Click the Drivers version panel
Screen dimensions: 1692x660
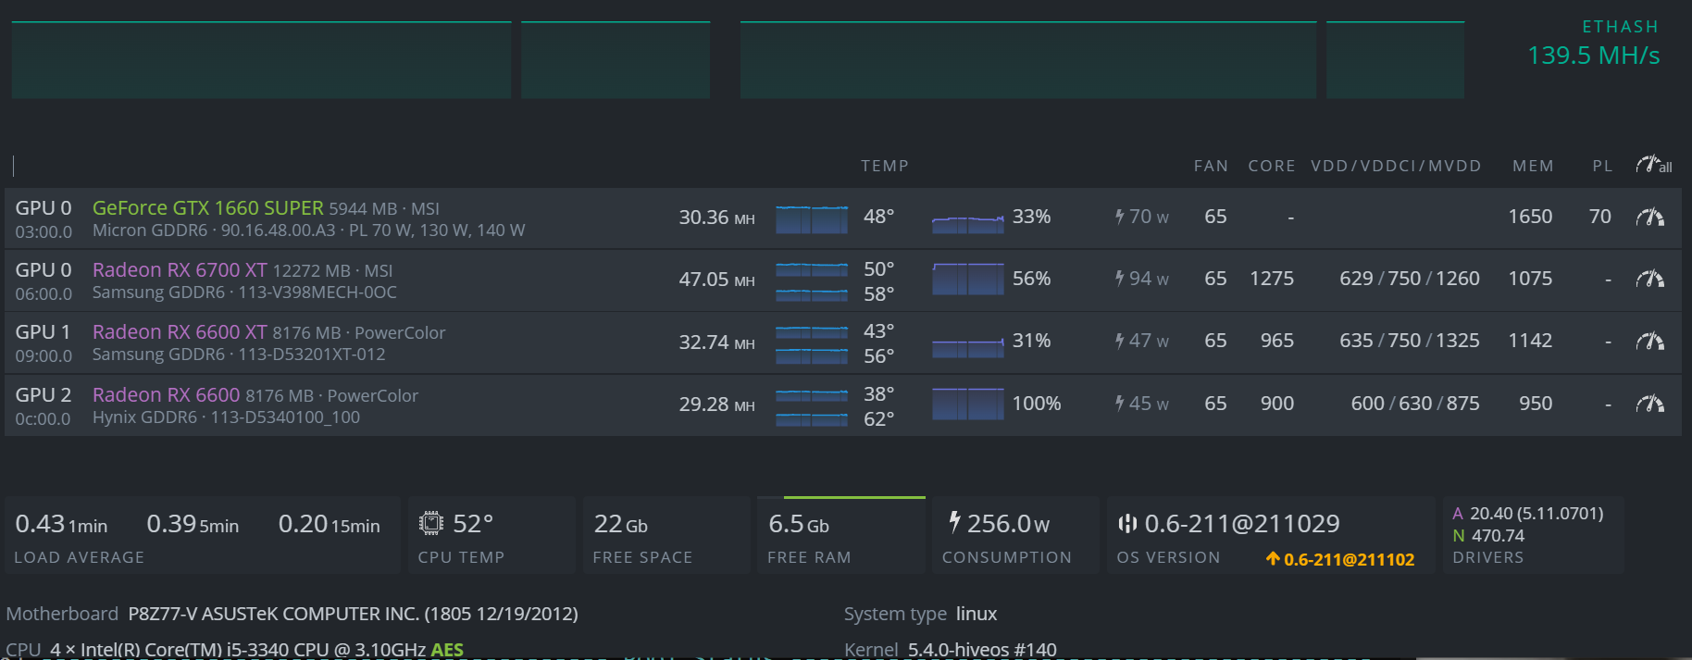1532,535
